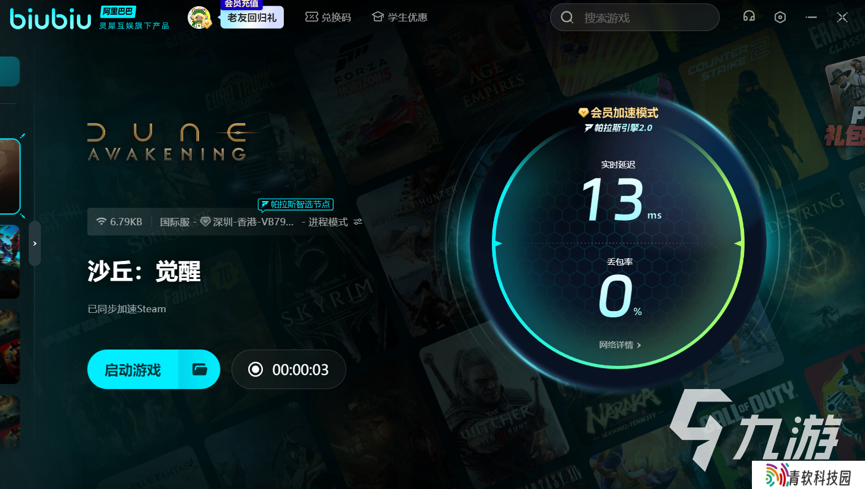Open the 老友回归礼 promotion
This screenshot has height=489, width=865.
(252, 18)
